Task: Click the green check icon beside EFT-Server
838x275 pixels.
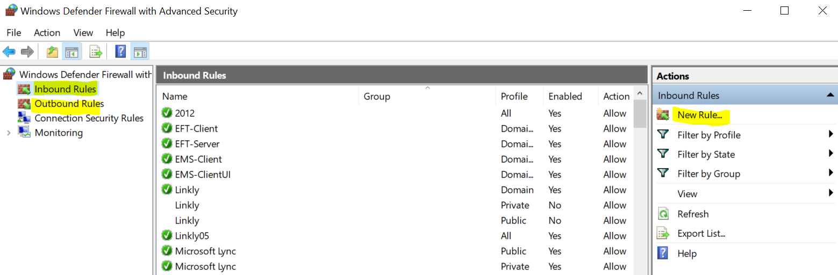Action: click(x=167, y=143)
